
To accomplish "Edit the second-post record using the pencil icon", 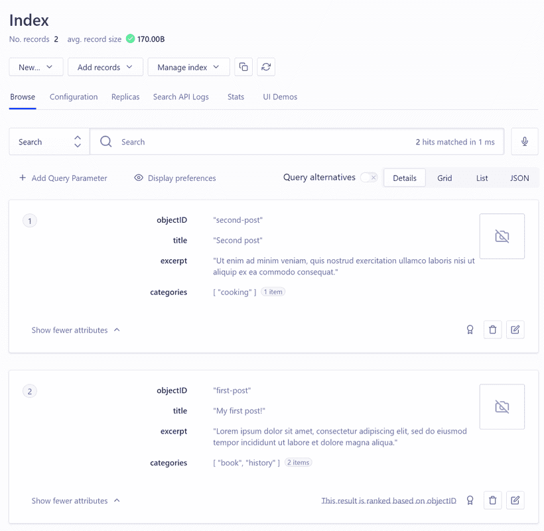I will (515, 329).
